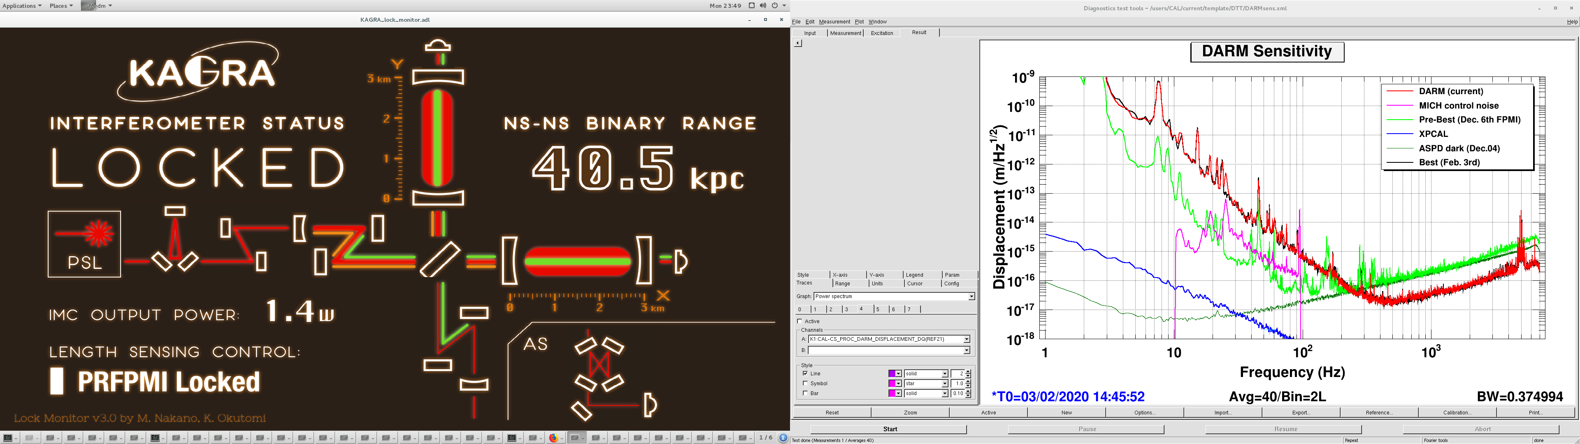Click the Print... button

1535,413
